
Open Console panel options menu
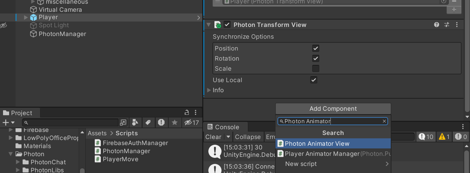[x=463, y=127]
